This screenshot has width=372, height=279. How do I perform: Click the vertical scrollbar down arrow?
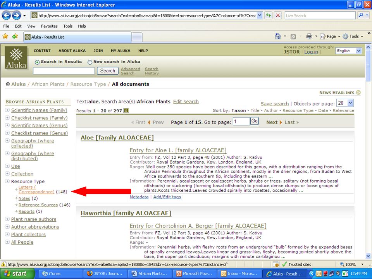(368, 256)
